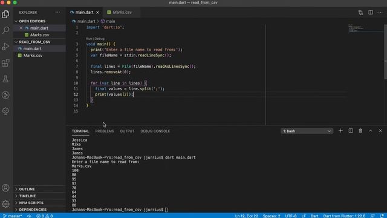Click the master branch status bar item
This screenshot has width=387, height=218.
coord(12,216)
